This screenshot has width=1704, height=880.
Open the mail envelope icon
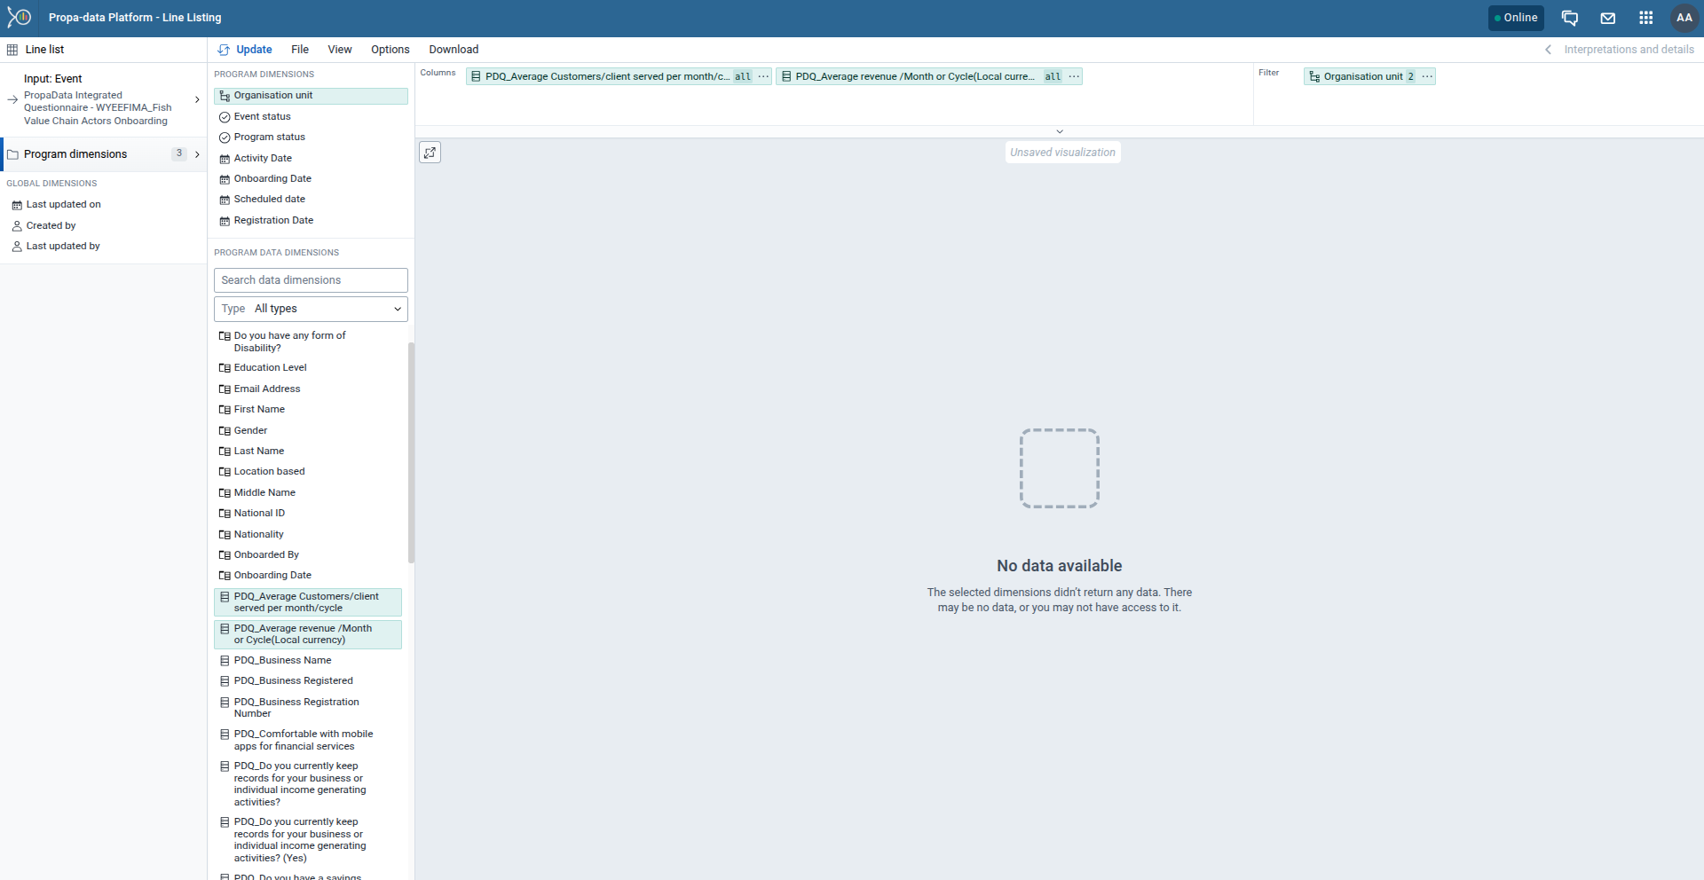click(x=1607, y=18)
